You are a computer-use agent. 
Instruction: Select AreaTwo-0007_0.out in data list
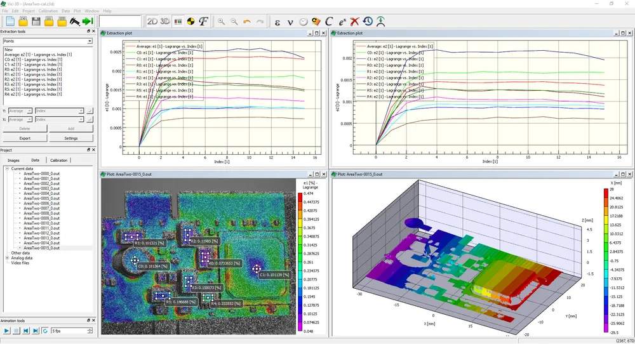41,208
